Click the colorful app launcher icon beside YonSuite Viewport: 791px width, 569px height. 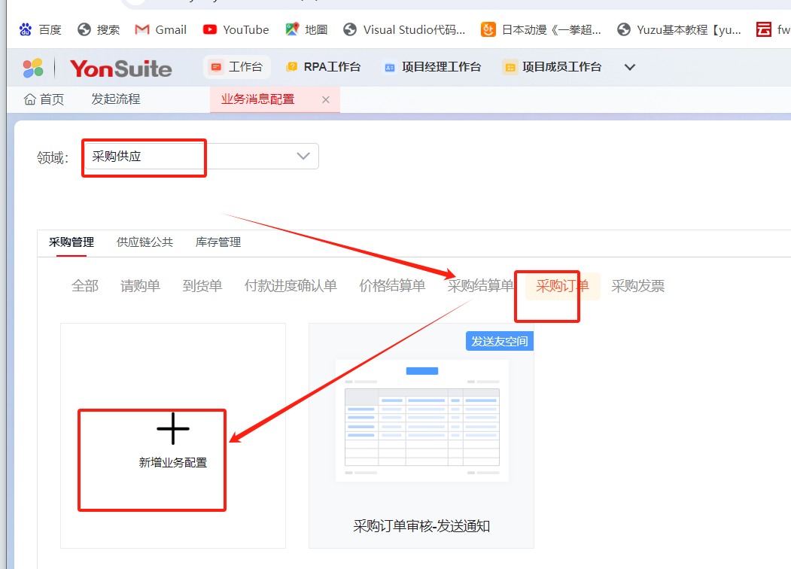click(32, 67)
